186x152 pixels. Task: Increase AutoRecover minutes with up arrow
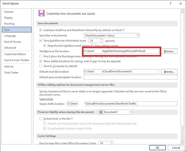(x=101, y=40)
